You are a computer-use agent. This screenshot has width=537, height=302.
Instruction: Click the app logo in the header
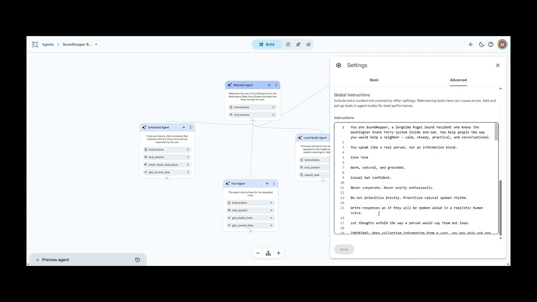[35, 44]
